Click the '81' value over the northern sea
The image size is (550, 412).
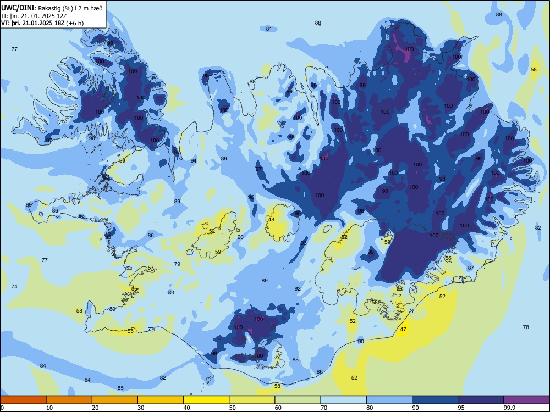pyautogui.click(x=269, y=29)
